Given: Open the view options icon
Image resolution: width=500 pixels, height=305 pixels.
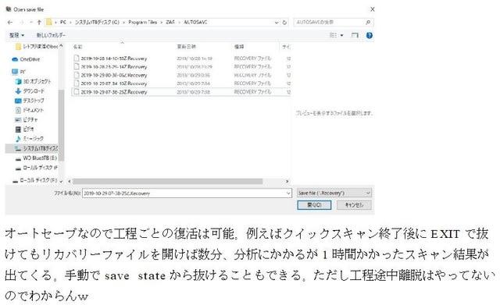Looking at the screenshot, I should (334, 35).
